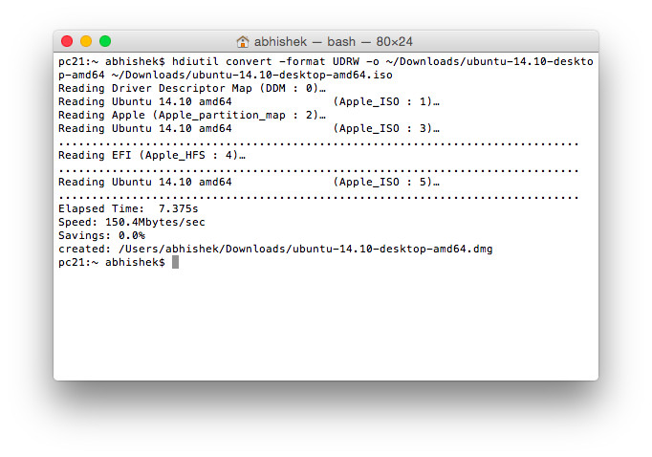652x457 pixels.
Task: Click the "(Apple_ISO : 1)" text
Action: [x=386, y=101]
